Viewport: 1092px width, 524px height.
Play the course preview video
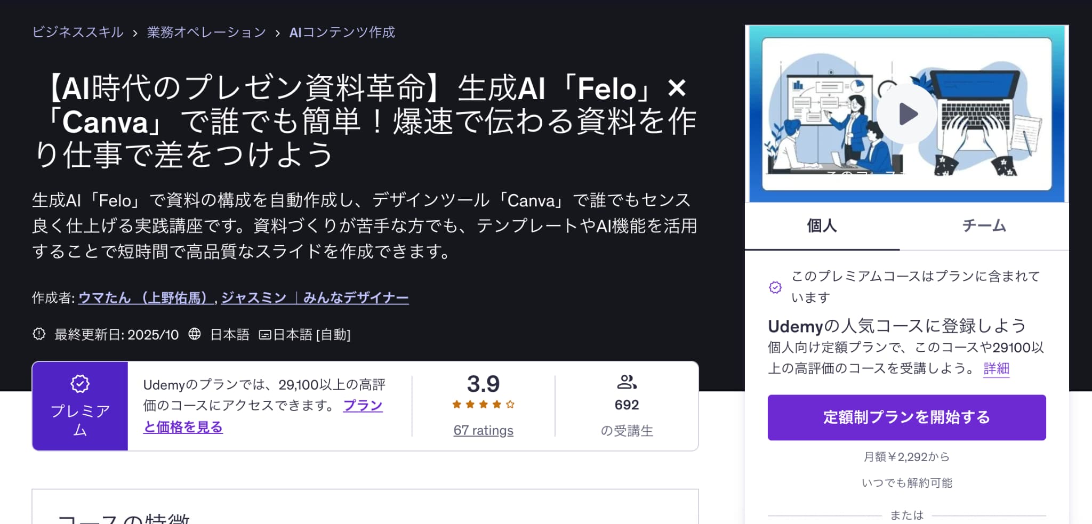(906, 114)
